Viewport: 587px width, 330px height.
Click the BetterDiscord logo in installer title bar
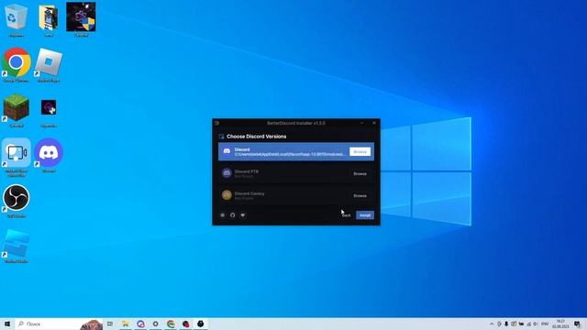[216, 123]
